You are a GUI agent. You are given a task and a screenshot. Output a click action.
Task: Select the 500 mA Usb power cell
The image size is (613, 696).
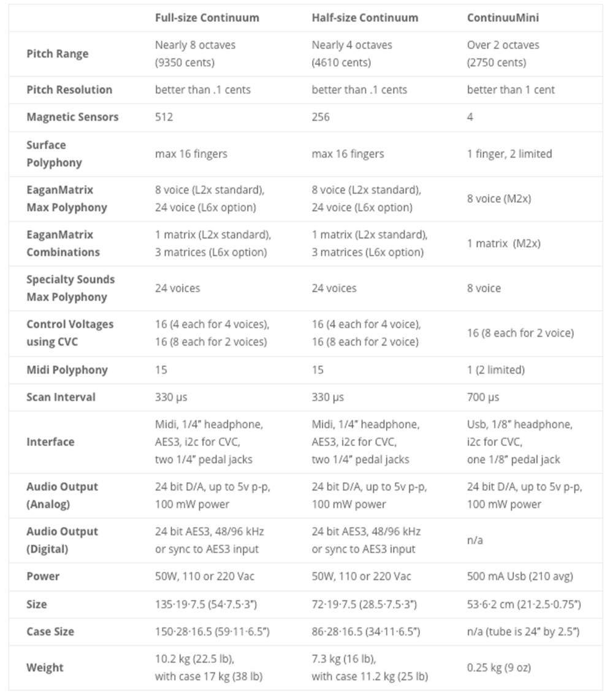coord(520,576)
